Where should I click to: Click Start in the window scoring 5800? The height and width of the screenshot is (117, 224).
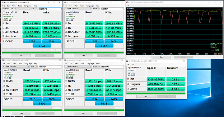tap(21, 113)
